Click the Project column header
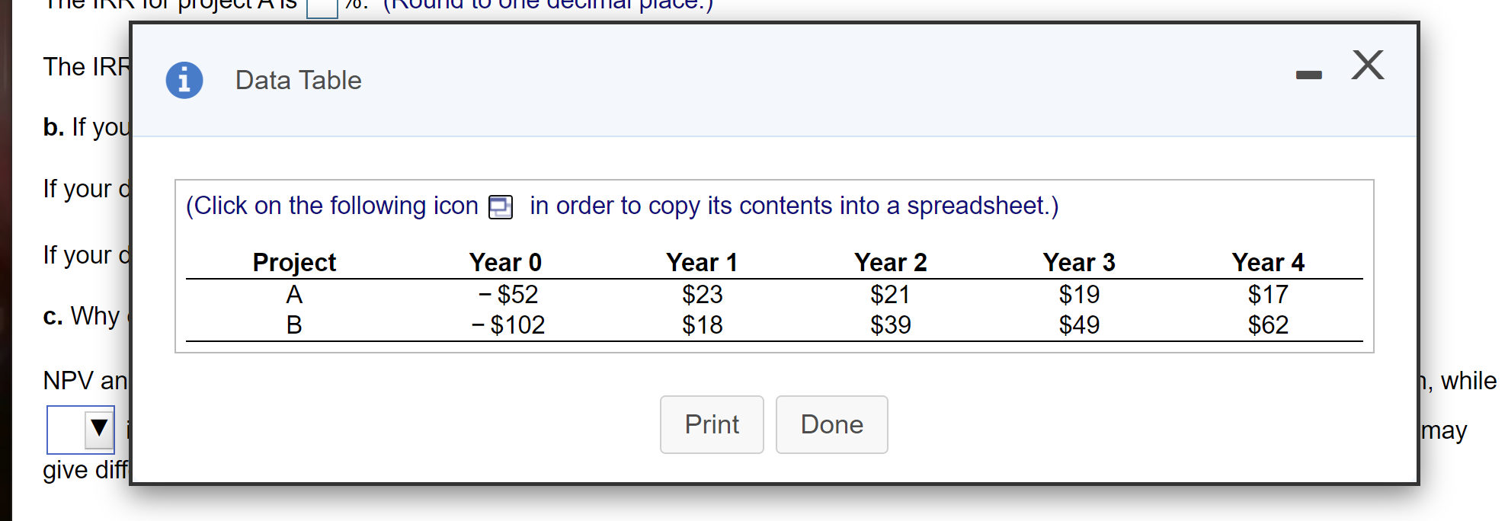 293,262
